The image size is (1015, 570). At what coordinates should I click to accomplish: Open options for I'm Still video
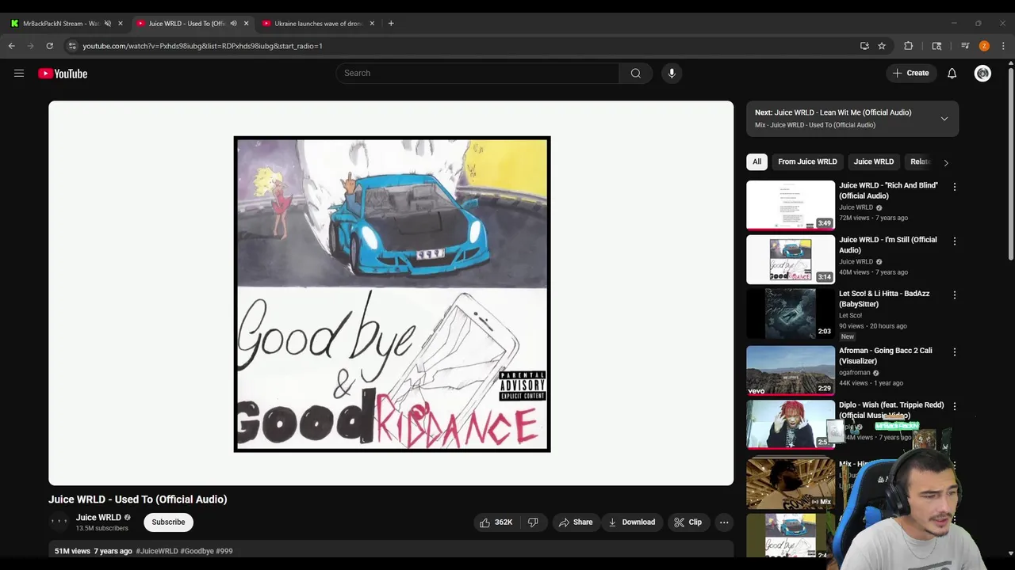tap(955, 241)
